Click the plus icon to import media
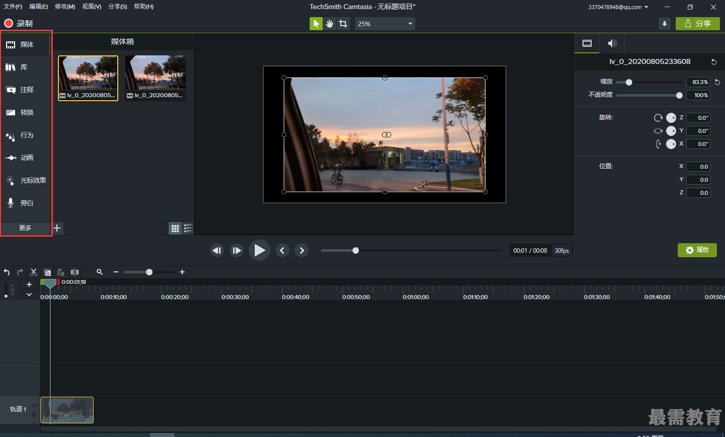 coord(57,228)
